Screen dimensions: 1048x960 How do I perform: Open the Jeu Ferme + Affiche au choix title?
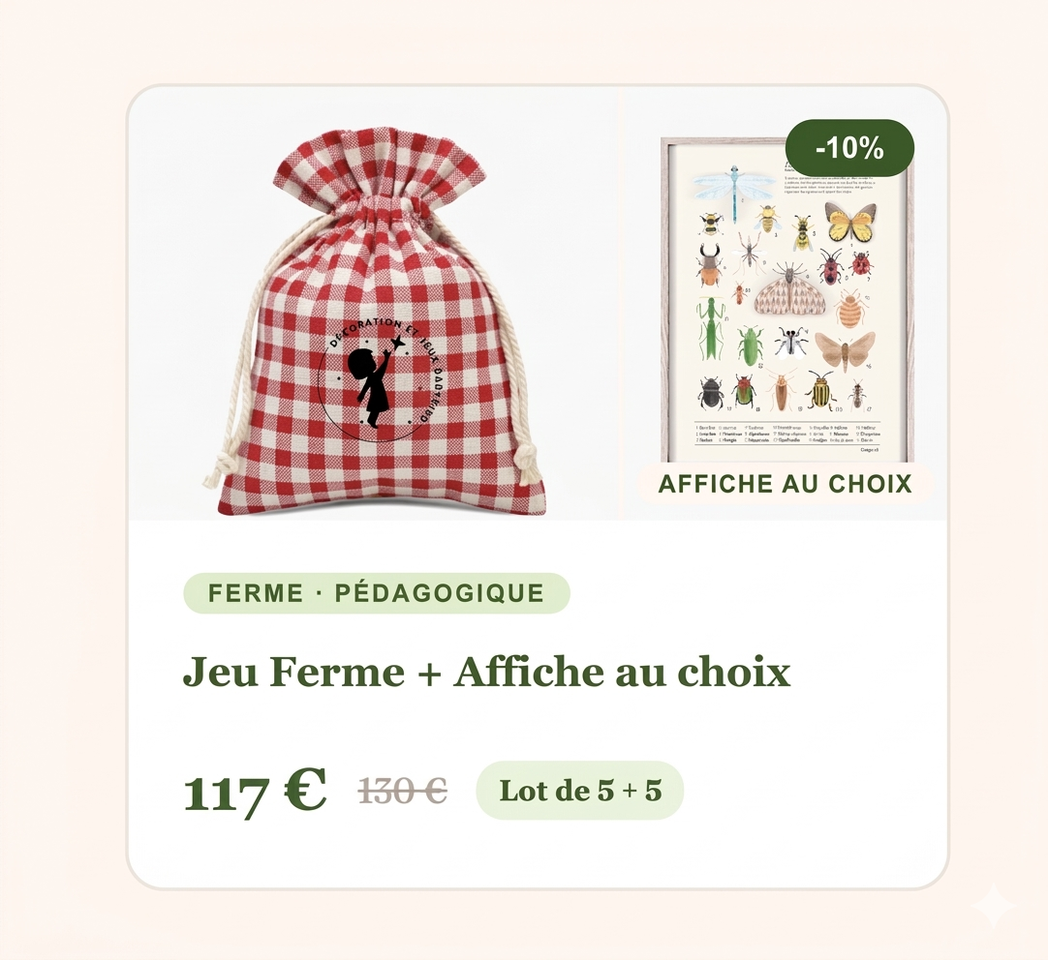[486, 672]
